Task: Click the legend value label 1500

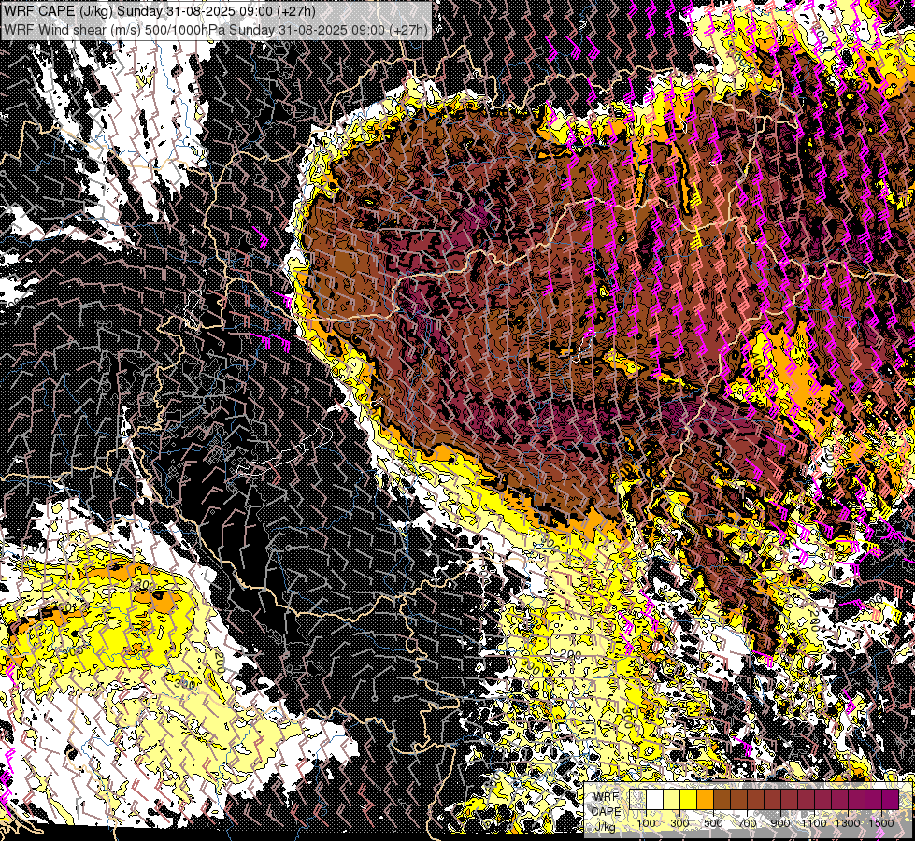Action: (881, 823)
